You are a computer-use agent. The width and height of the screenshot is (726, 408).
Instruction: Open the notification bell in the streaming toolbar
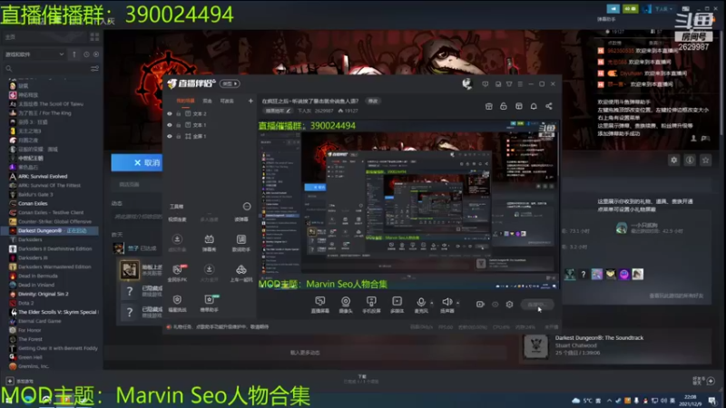(x=534, y=106)
